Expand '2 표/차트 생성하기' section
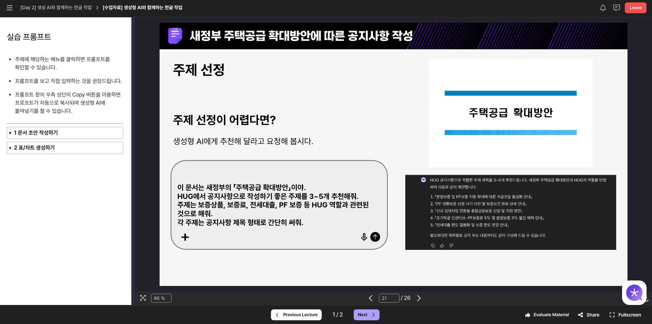The image size is (652, 324). (65, 148)
